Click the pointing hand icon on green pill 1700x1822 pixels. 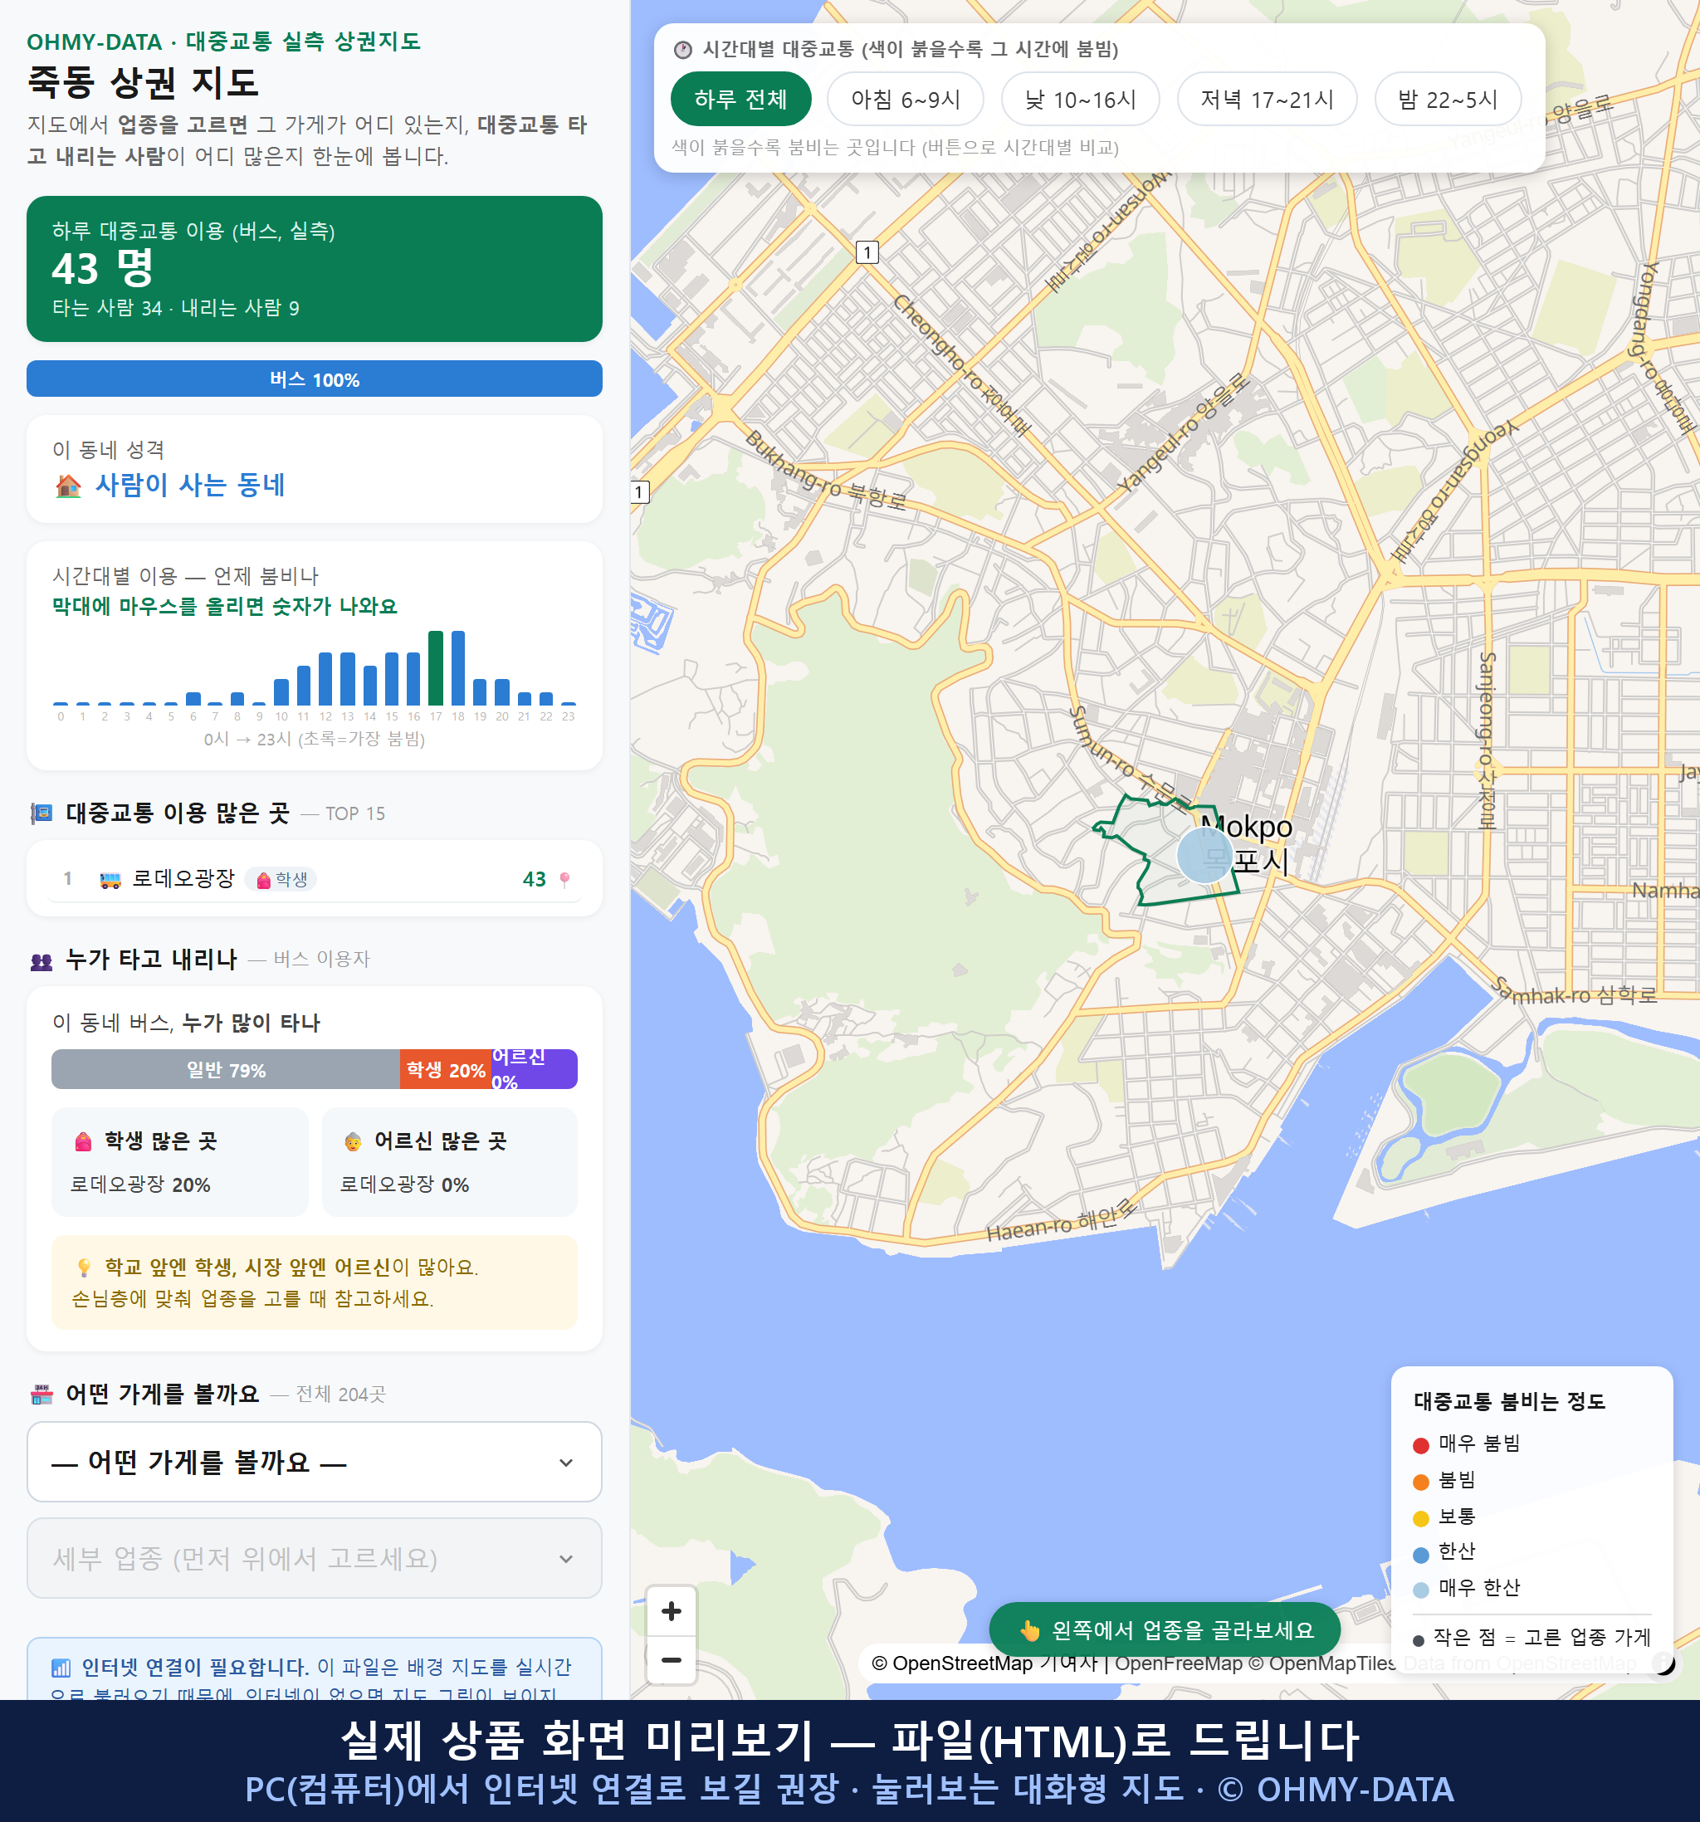point(1030,1630)
